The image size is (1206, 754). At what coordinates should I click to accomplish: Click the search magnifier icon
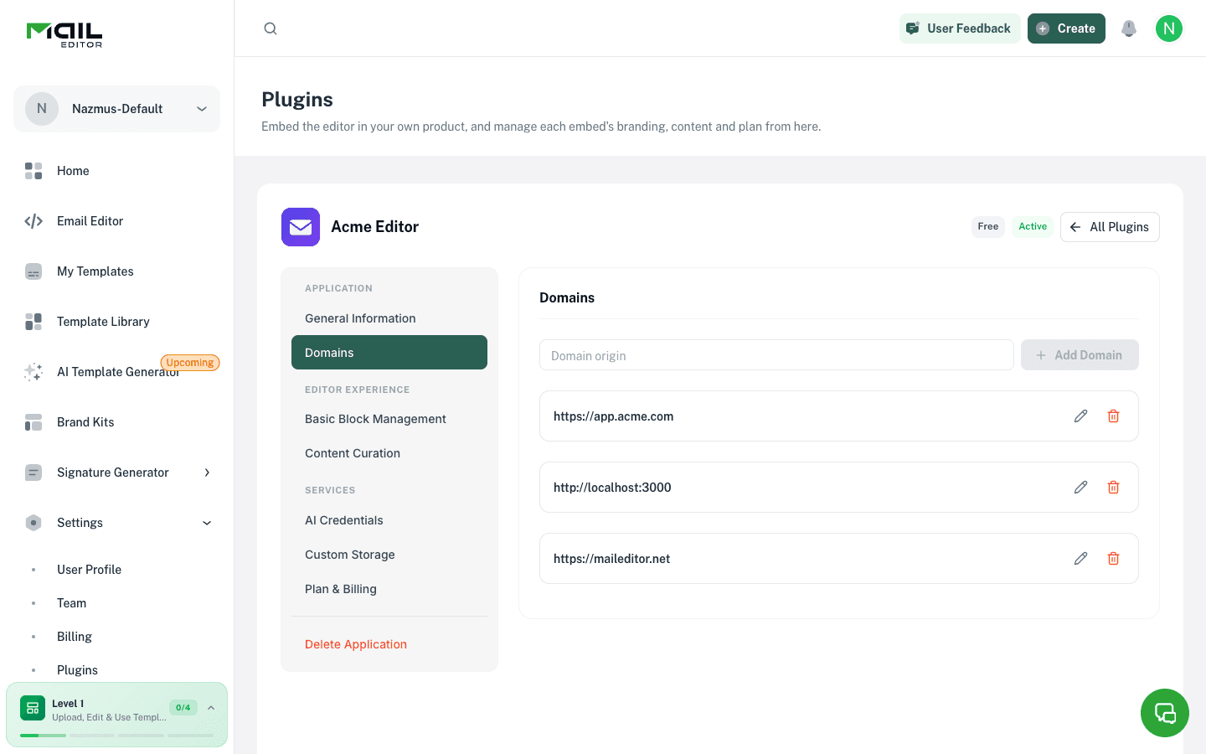pyautogui.click(x=271, y=28)
